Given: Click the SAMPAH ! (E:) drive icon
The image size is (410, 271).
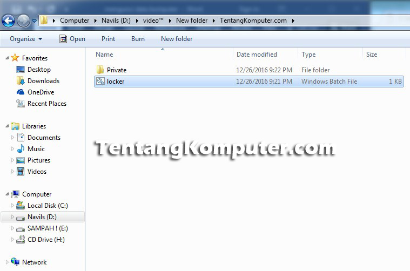Looking at the screenshot, I should pyautogui.click(x=21, y=229).
